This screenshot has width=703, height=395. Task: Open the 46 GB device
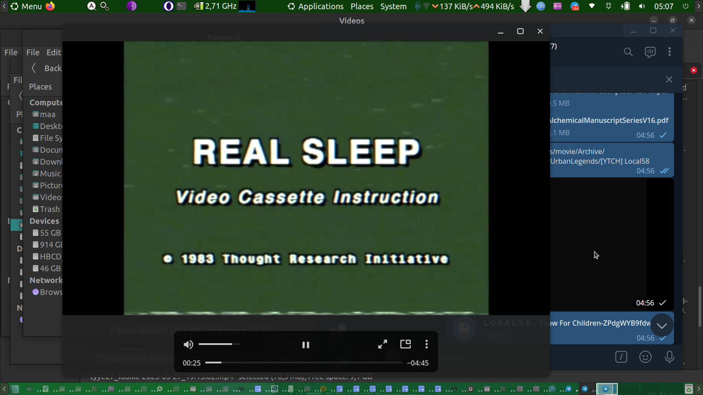[x=47, y=268]
